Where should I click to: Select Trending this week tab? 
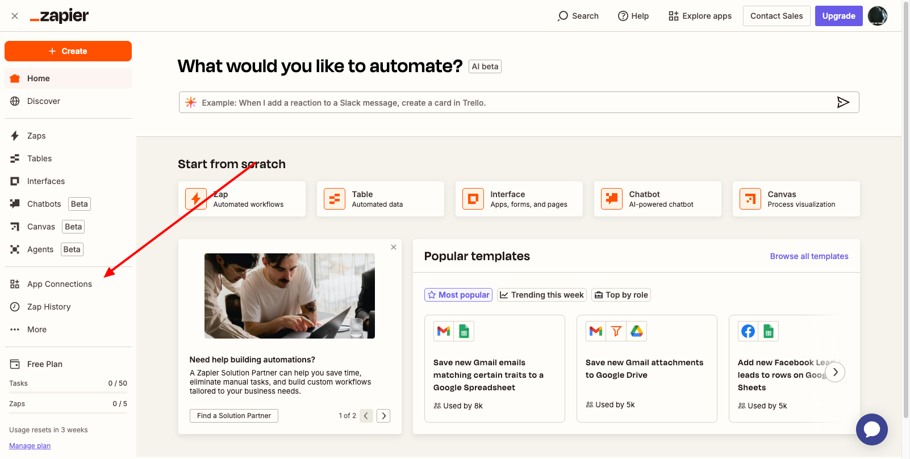pos(542,295)
